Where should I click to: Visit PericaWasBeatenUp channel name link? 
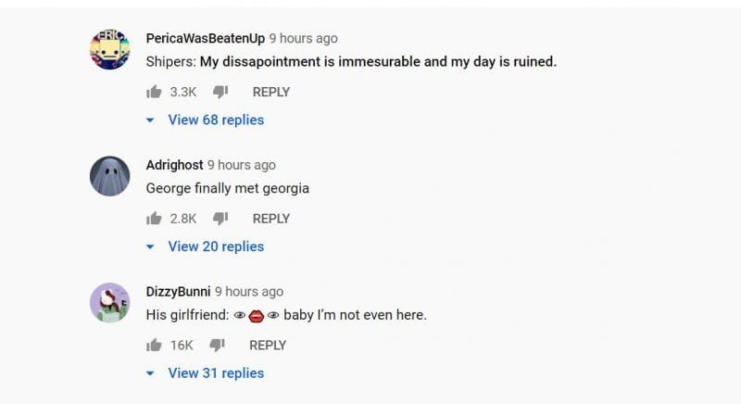(x=205, y=38)
